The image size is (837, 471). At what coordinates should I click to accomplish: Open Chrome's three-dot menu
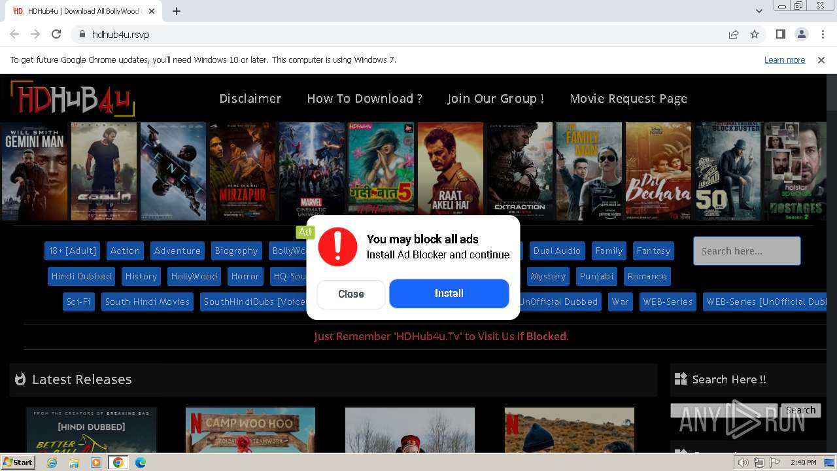click(822, 34)
